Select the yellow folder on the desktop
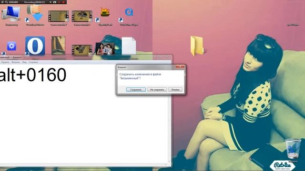Viewport: 305px width, 171px height. click(x=197, y=46)
